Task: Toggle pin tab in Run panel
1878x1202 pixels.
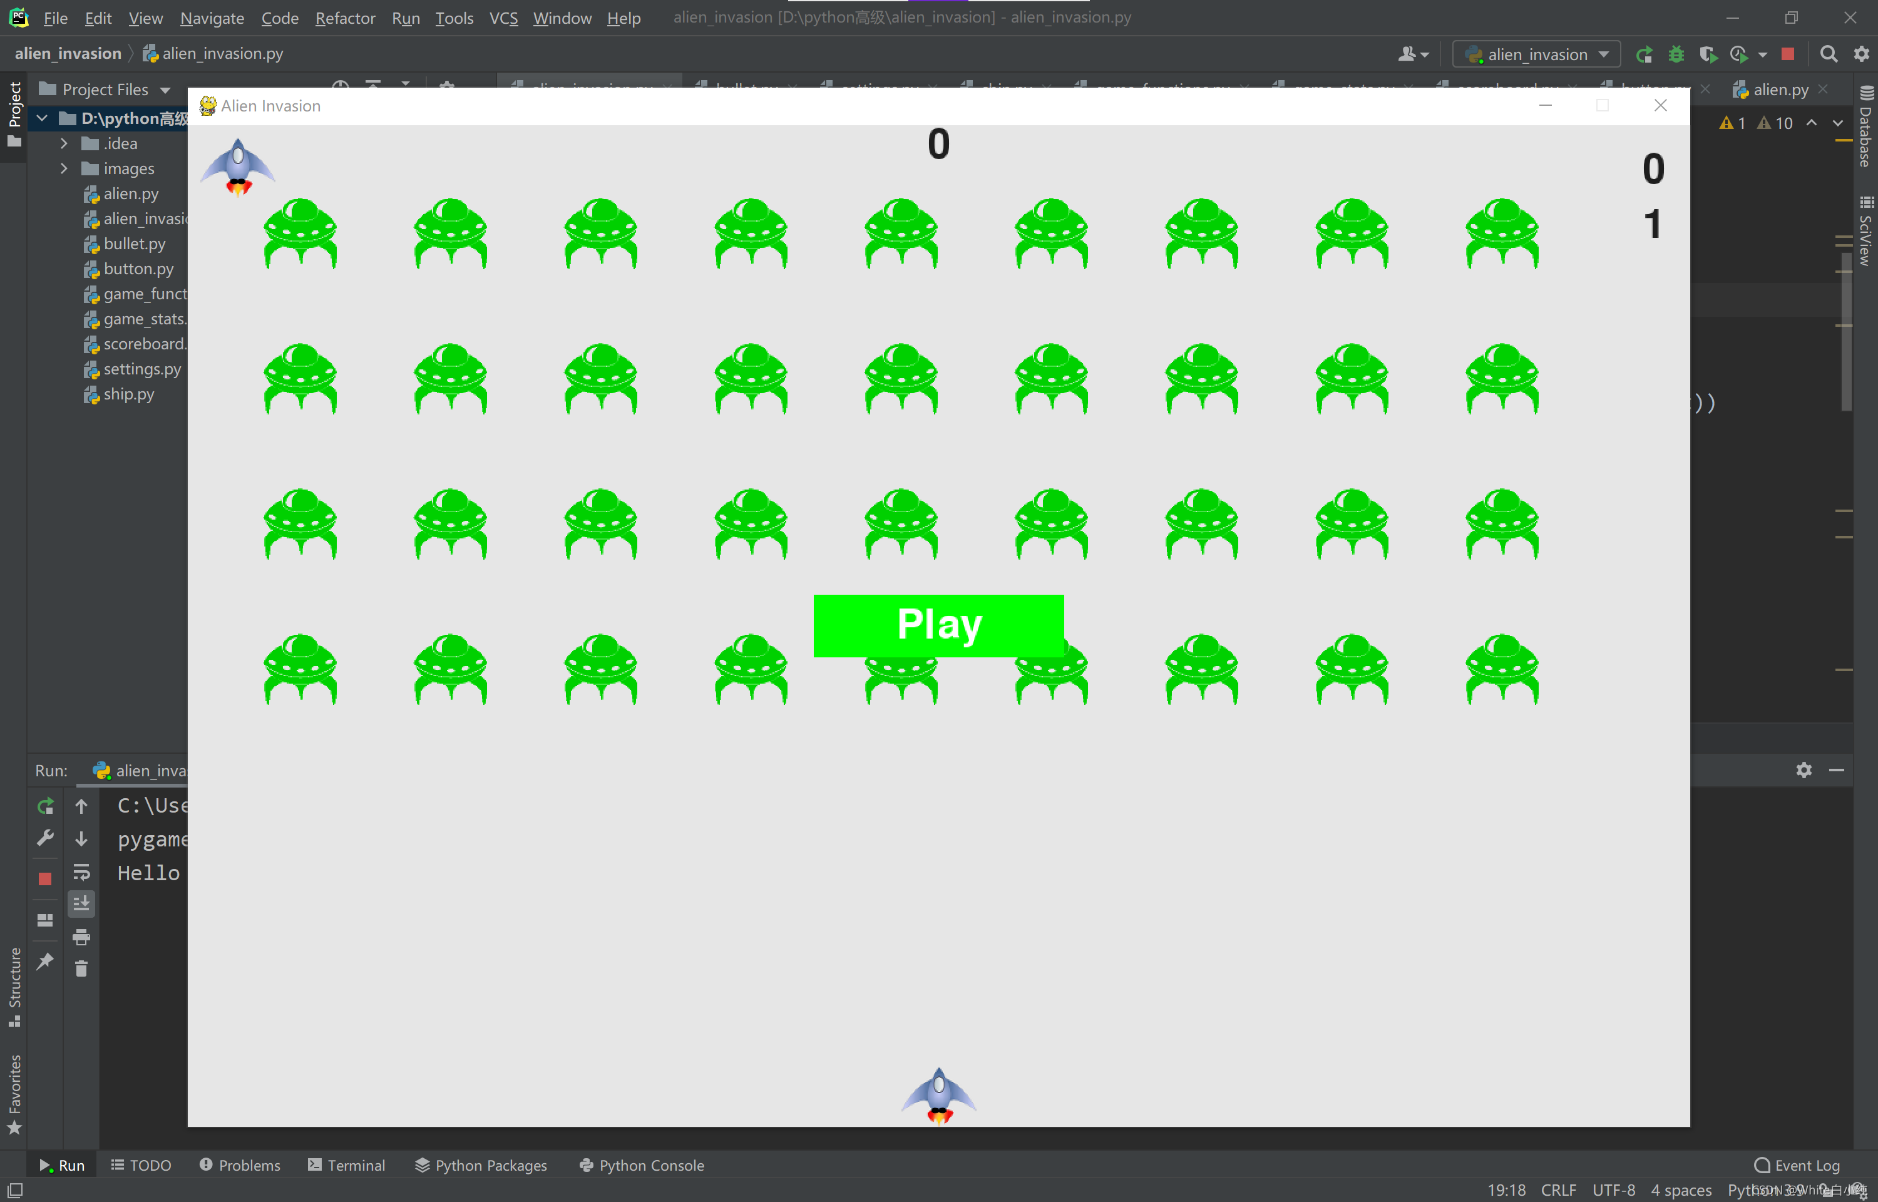Action: point(45,961)
